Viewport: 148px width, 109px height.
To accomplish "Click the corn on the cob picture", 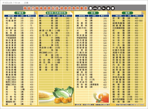I will coord(45,96).
